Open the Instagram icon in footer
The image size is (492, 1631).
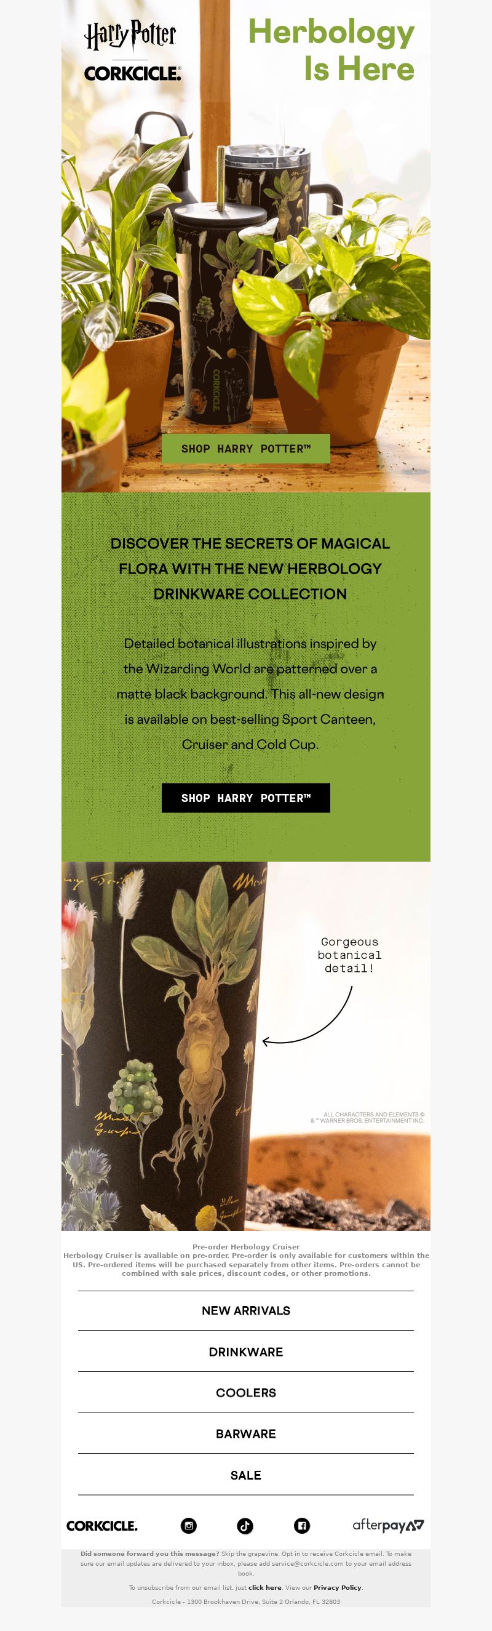[188, 1525]
